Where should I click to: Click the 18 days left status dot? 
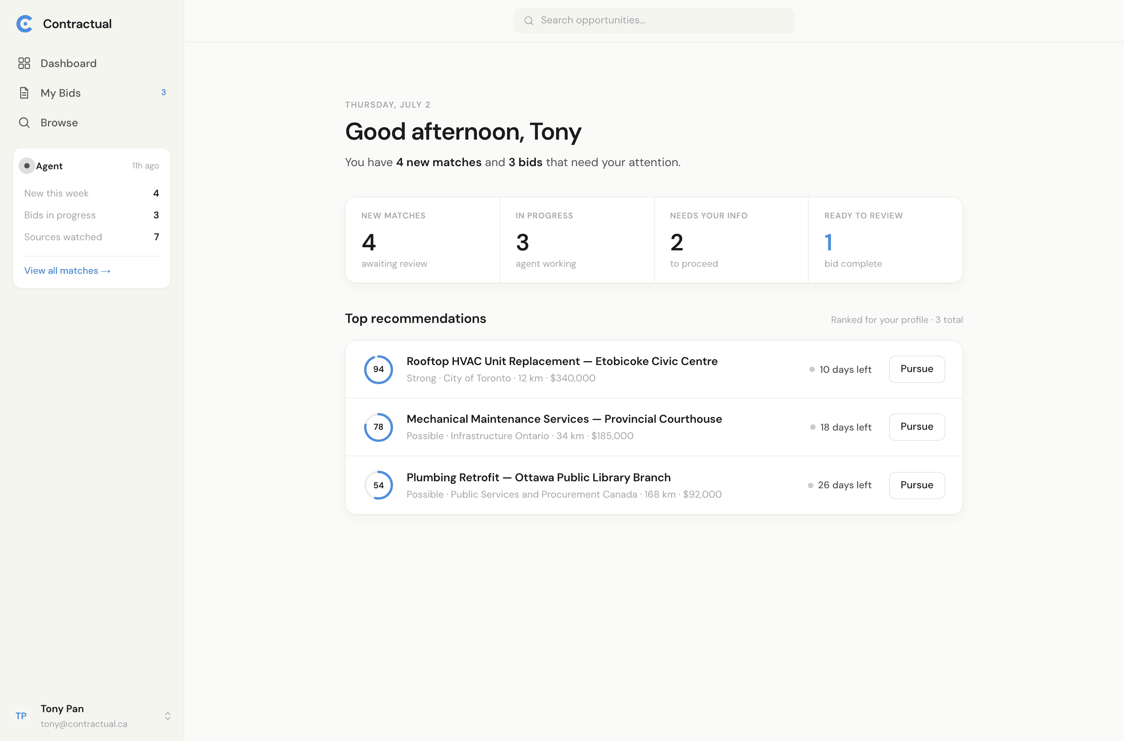click(813, 427)
